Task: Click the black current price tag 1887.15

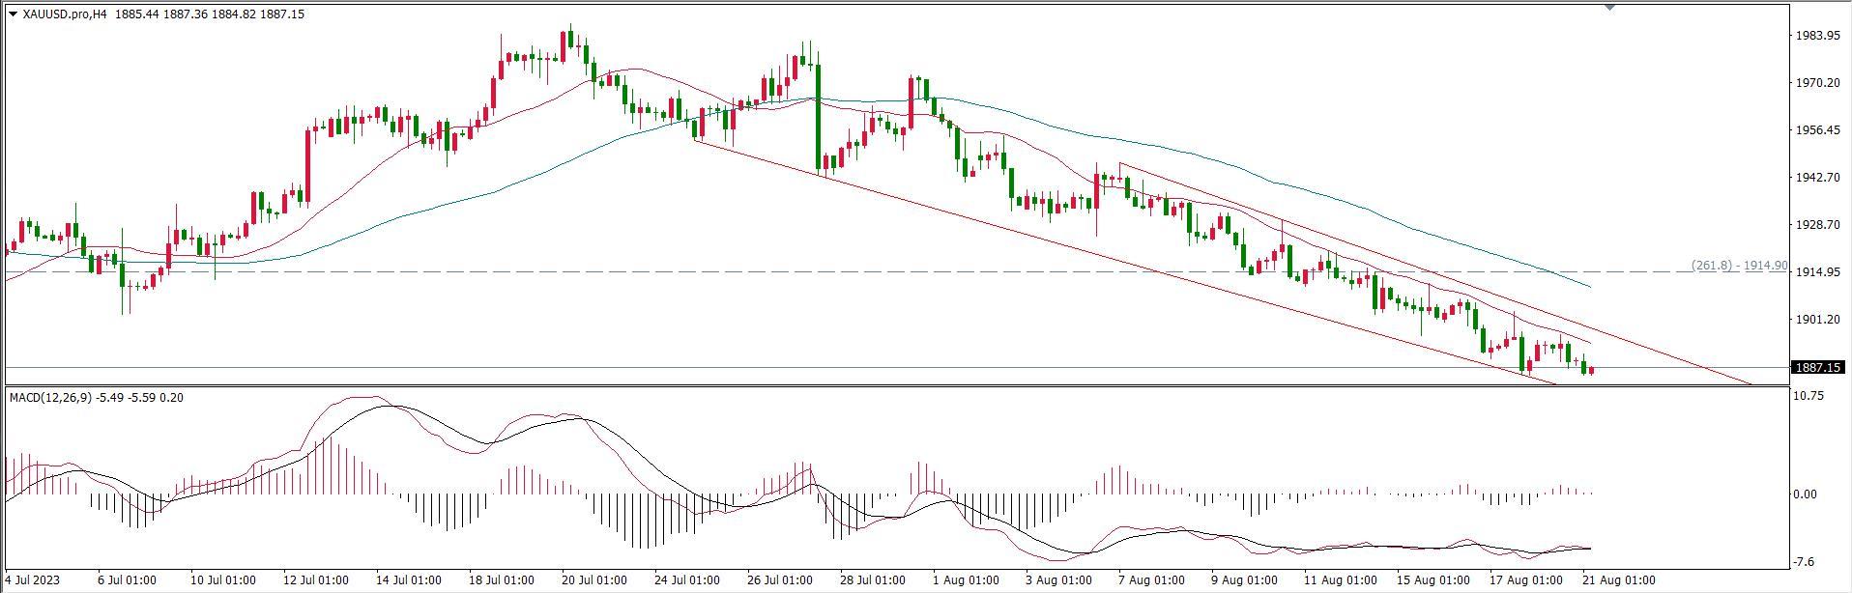Action: [1818, 368]
